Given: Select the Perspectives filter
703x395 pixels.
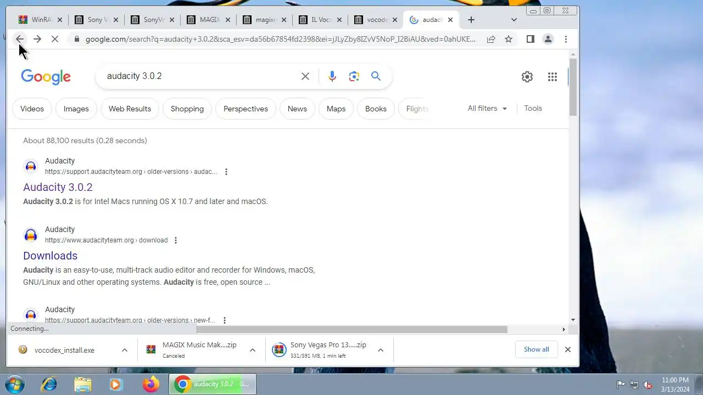Looking at the screenshot, I should [246, 109].
